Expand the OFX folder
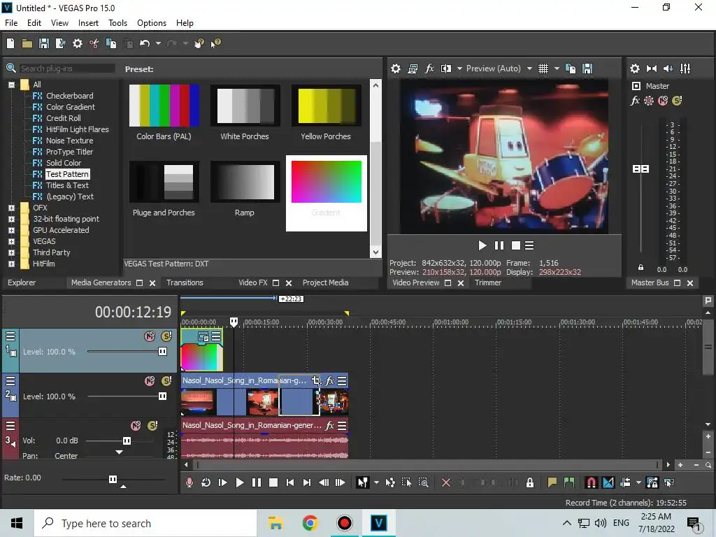 coord(11,208)
